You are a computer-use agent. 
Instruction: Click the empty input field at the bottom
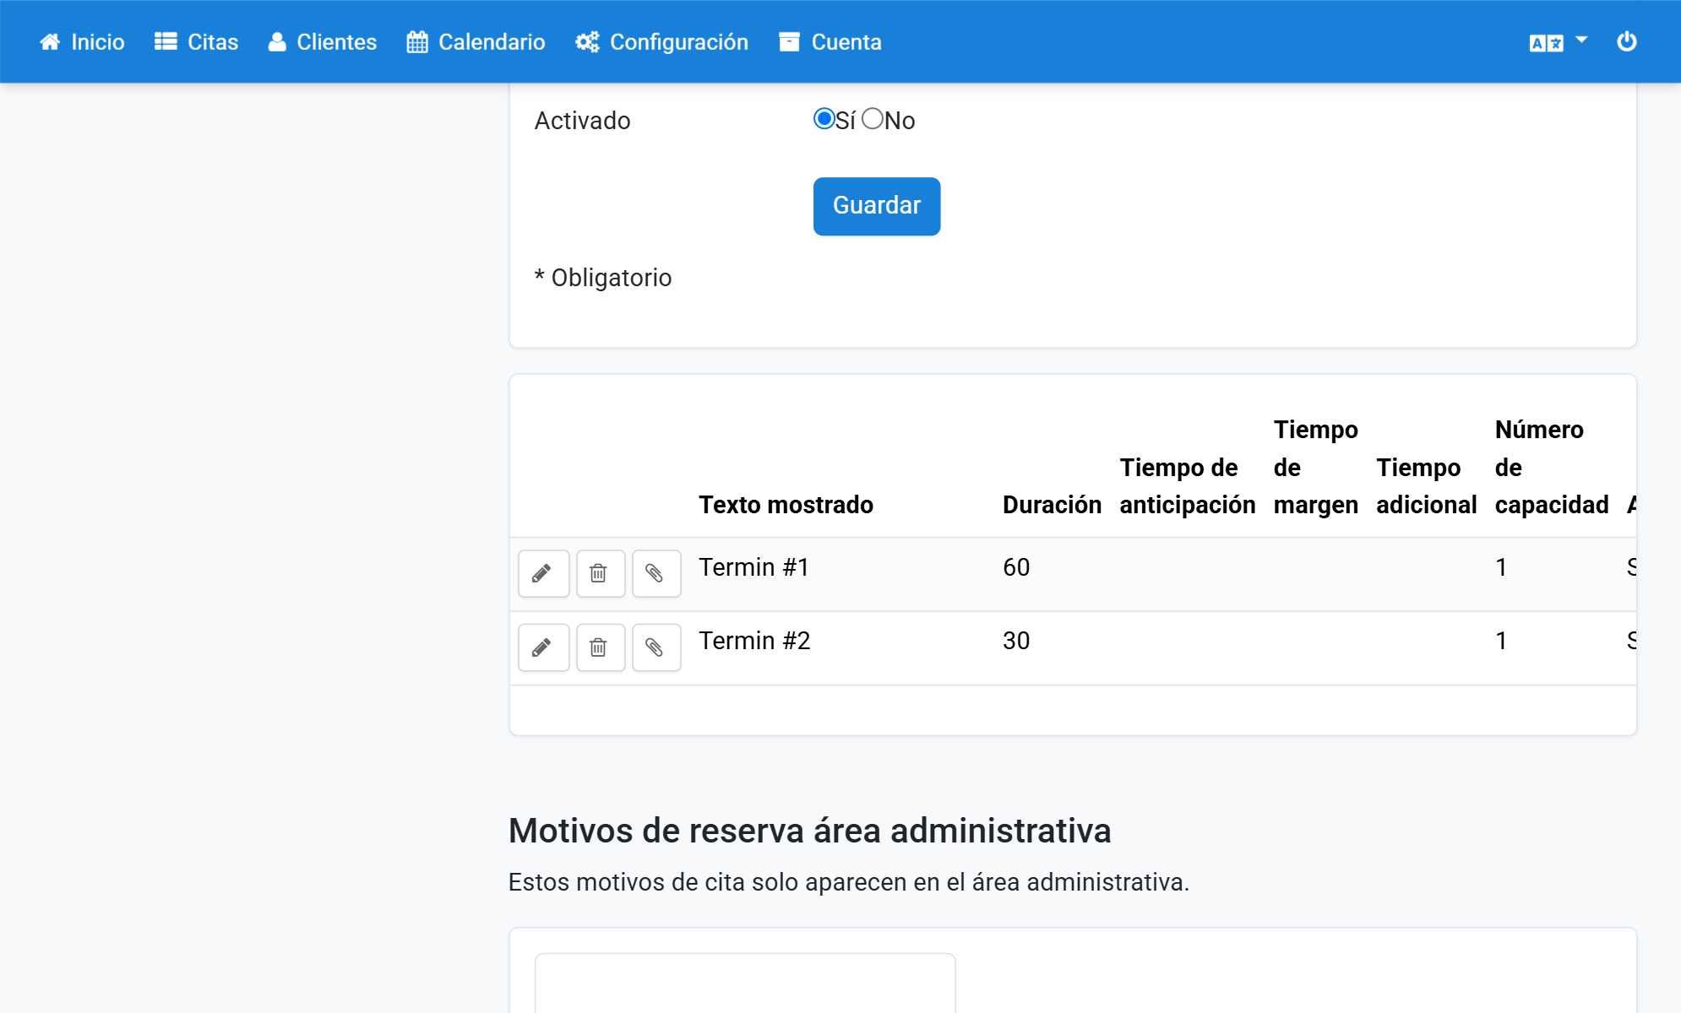(745, 983)
